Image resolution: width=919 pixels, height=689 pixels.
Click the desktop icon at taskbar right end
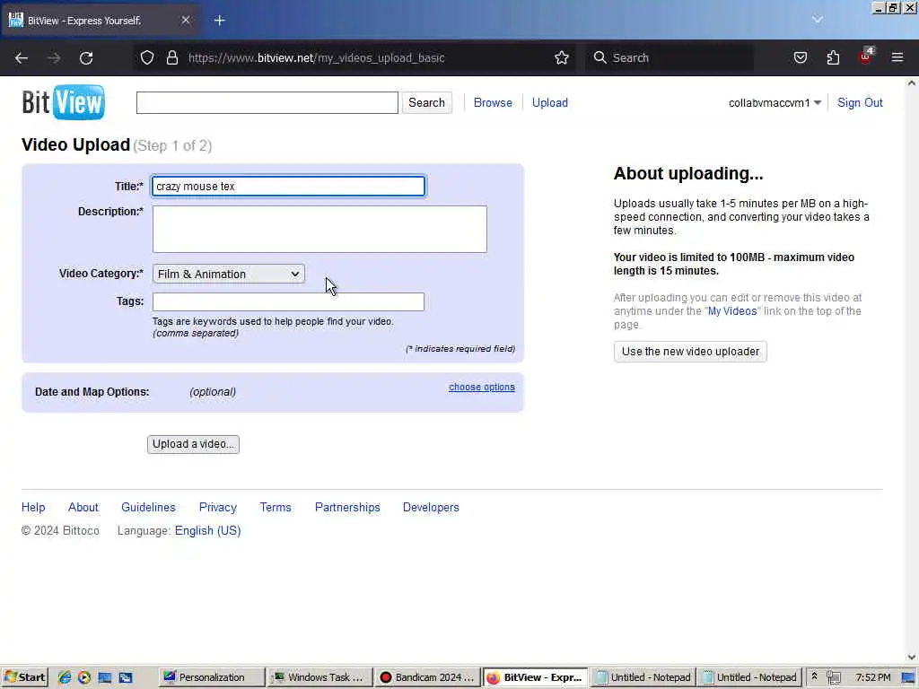909,677
